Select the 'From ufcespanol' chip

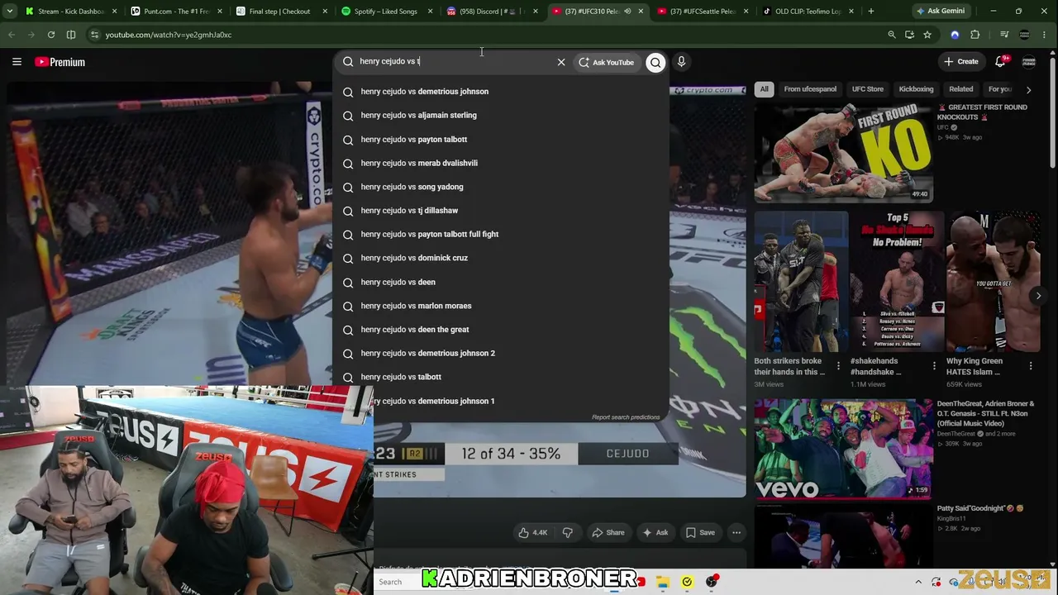tap(810, 89)
